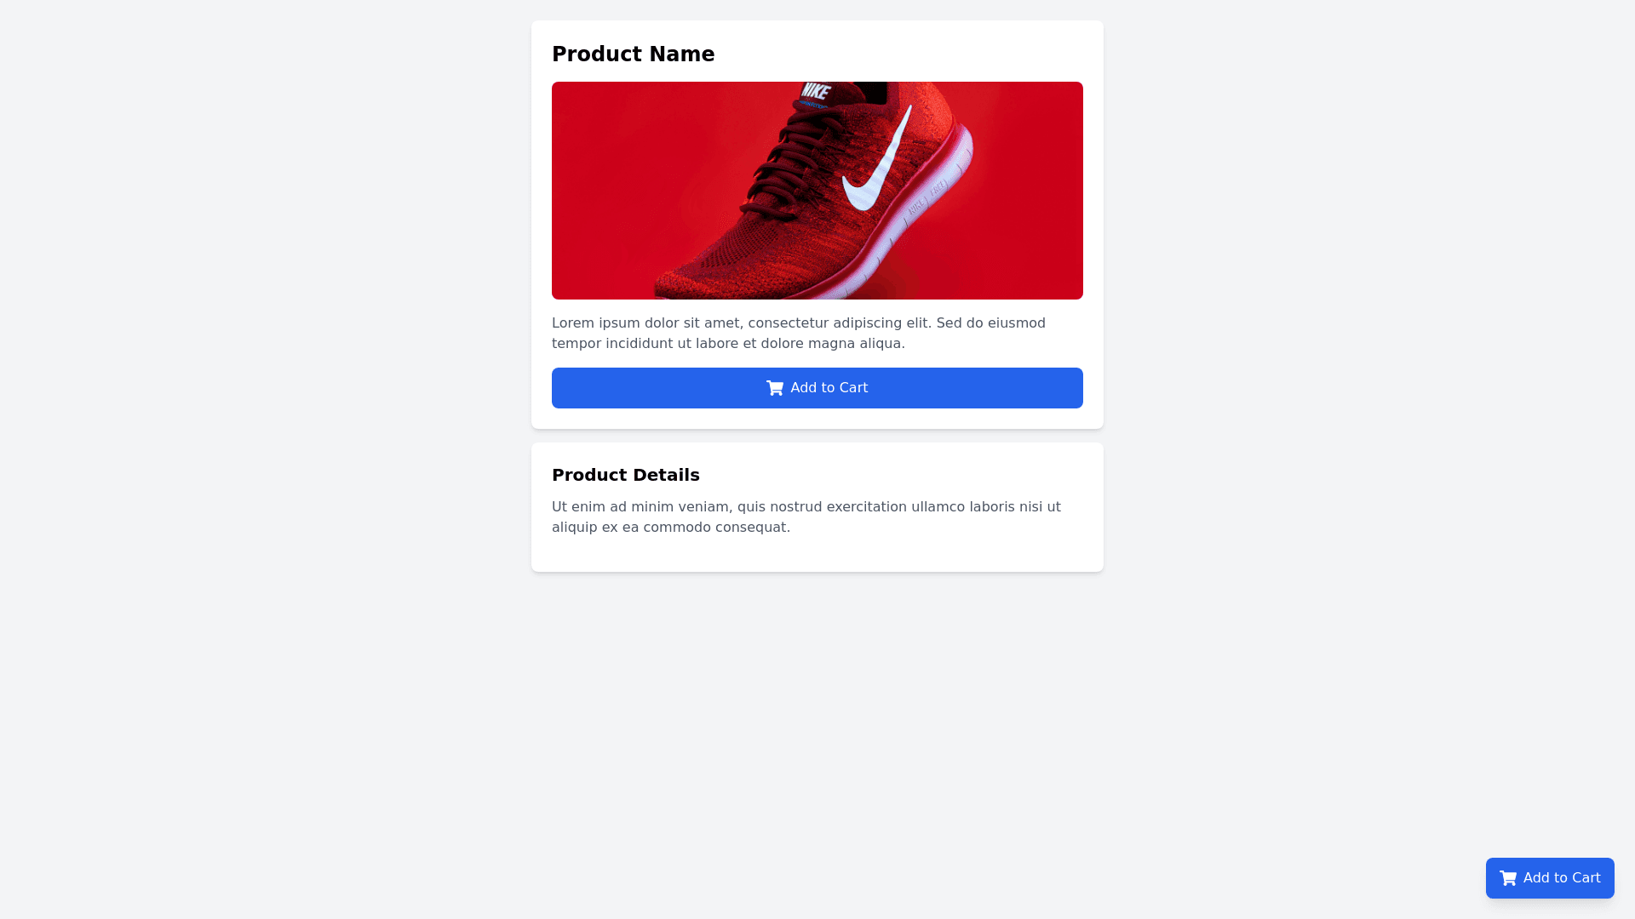Click the cart icon in the floating button
This screenshot has height=919, width=1635.
[1507, 878]
